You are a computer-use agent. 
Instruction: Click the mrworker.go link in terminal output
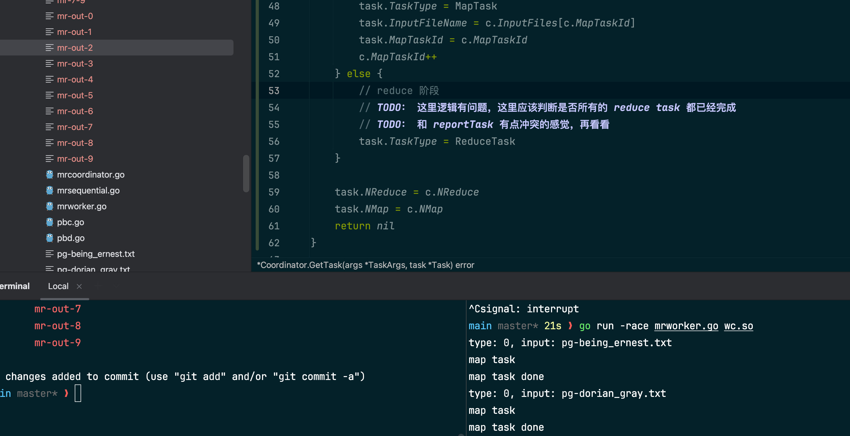[686, 326]
